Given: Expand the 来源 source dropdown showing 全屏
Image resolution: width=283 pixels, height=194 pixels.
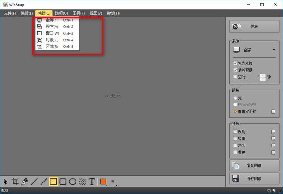Looking at the screenshot, I should 254,50.
